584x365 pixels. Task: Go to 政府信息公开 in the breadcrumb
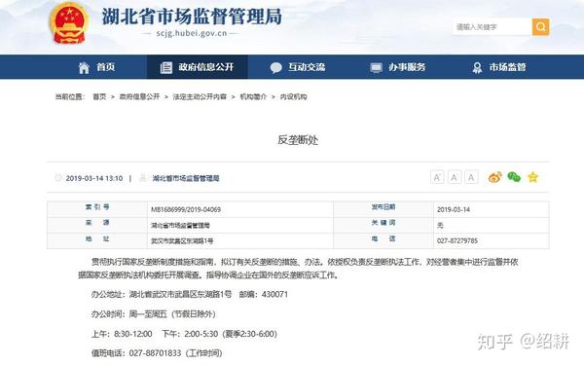click(139, 96)
